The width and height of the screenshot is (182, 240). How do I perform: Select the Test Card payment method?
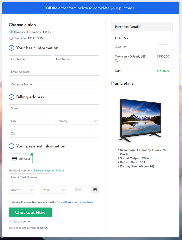click(21, 158)
